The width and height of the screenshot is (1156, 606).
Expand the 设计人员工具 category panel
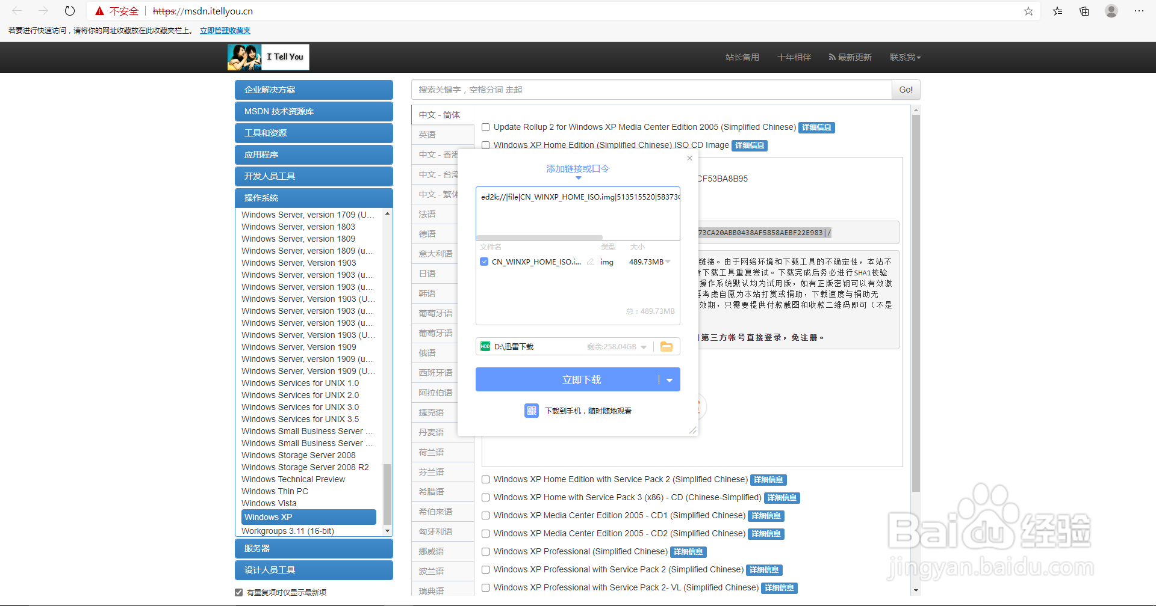[x=314, y=570]
